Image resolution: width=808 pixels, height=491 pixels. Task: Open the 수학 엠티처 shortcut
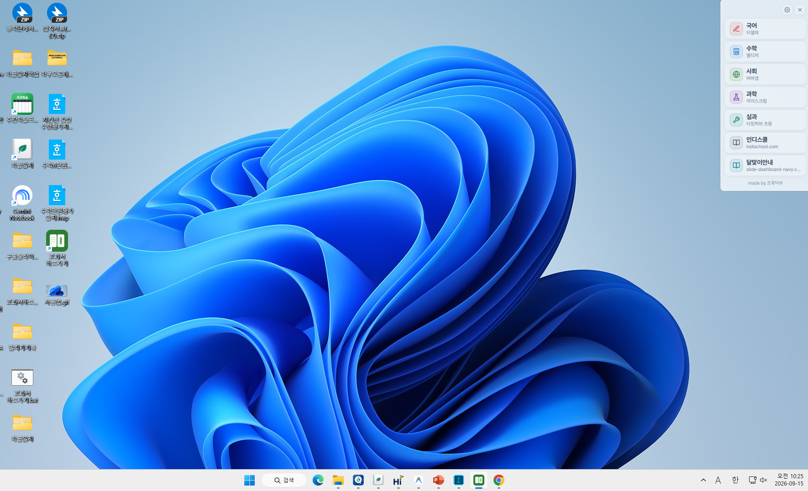tap(765, 52)
